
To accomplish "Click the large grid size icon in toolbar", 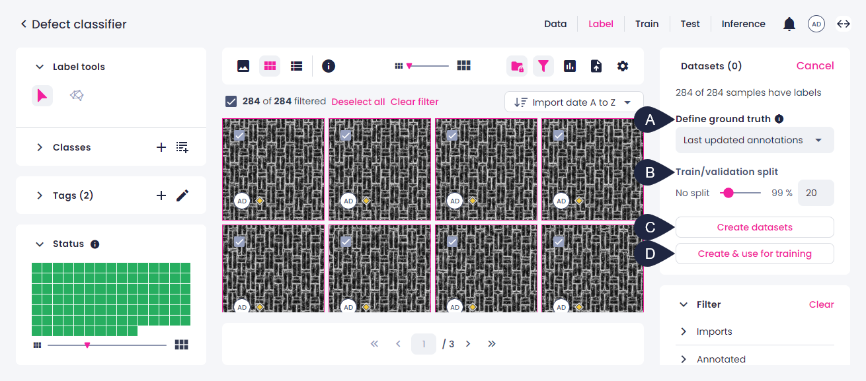I will [464, 65].
